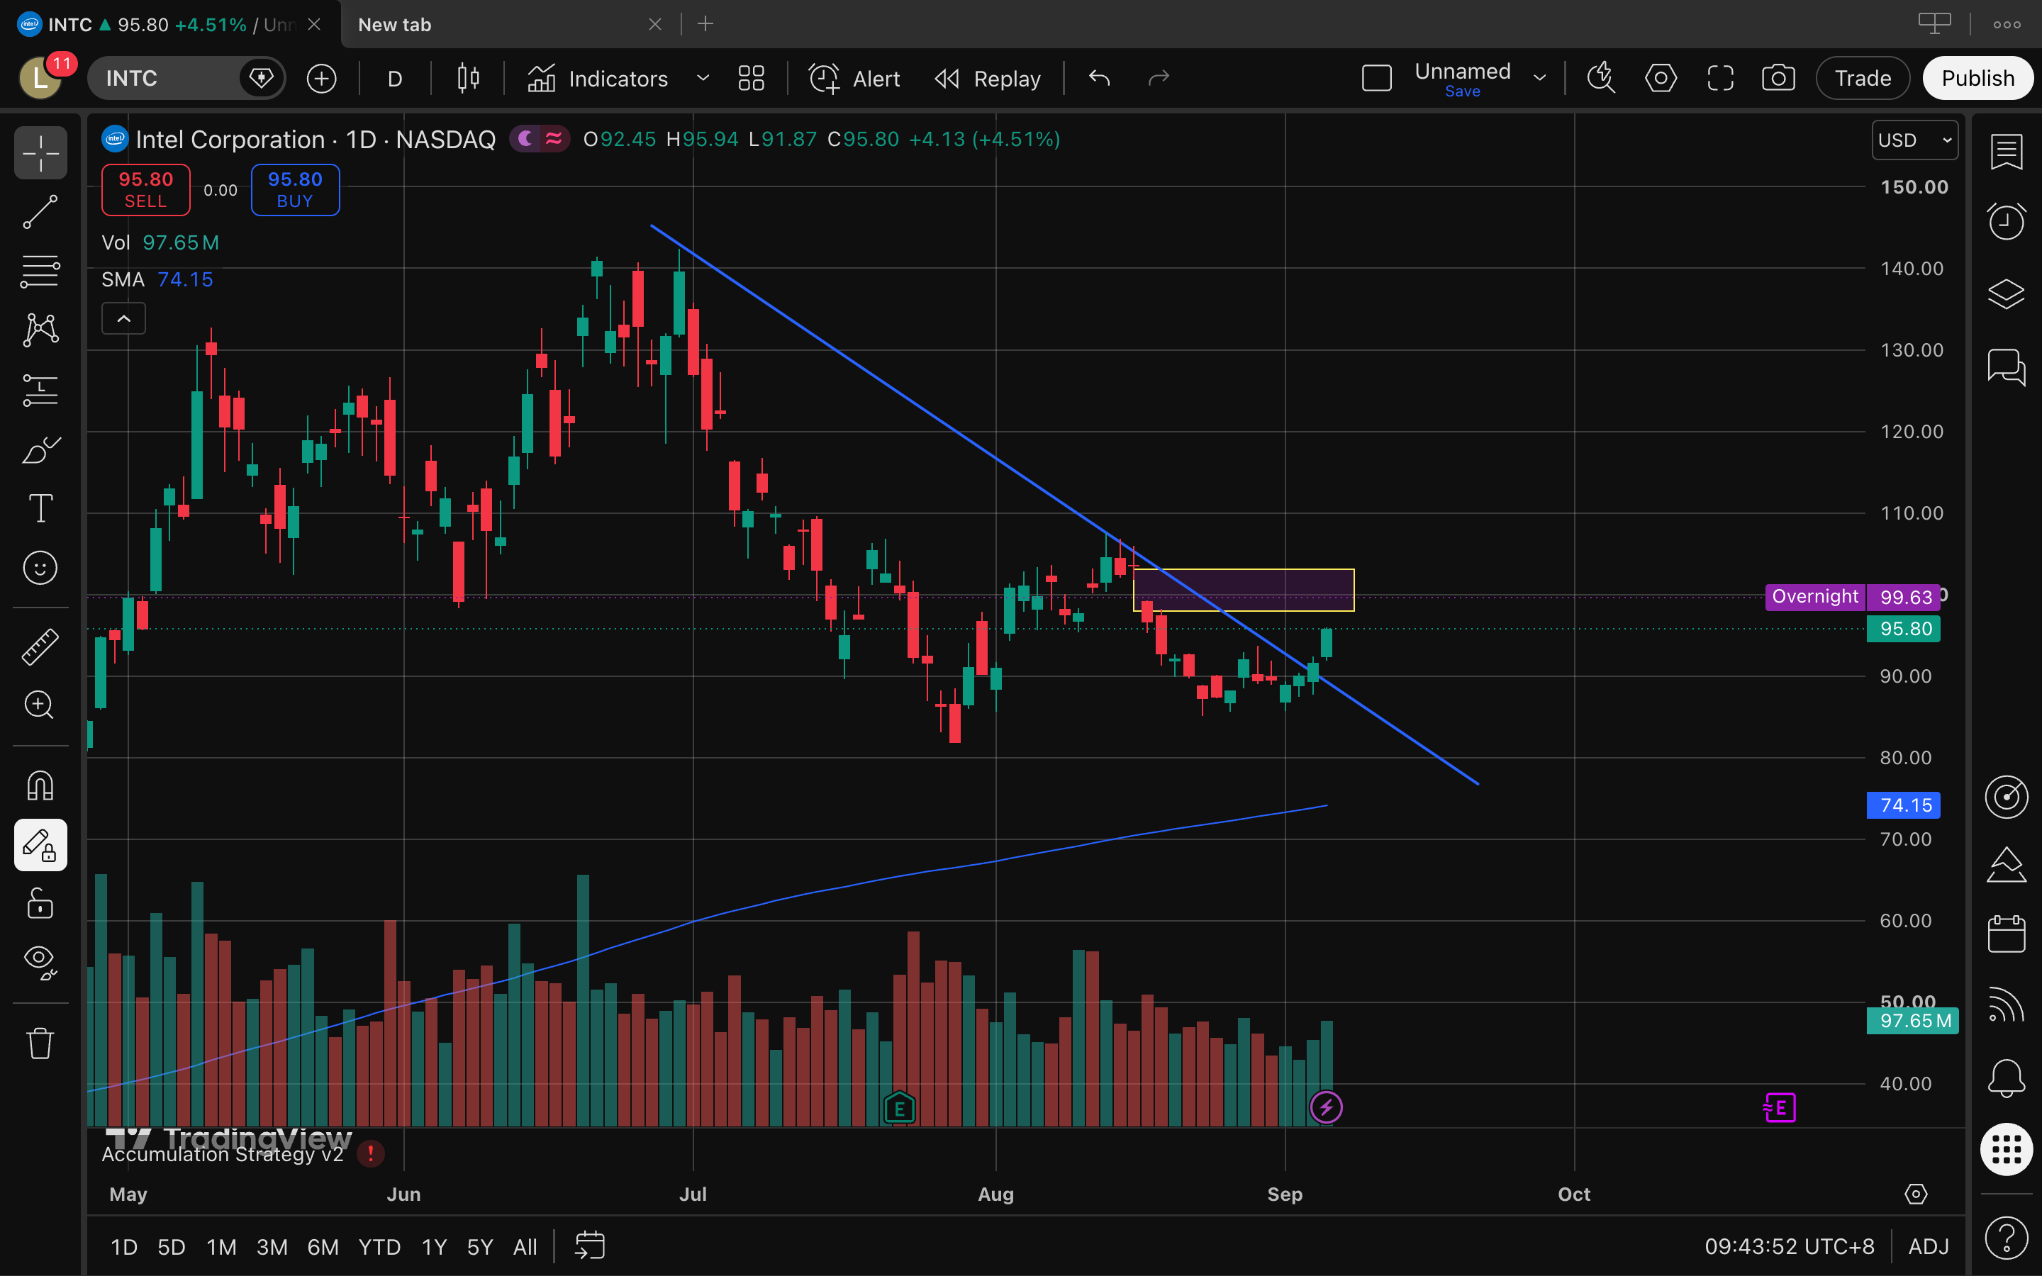
Task: Select the crosshair cursor tool
Action: coord(40,152)
